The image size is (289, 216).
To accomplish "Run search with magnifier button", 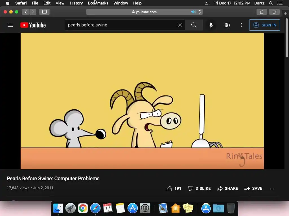I will coord(194,25).
